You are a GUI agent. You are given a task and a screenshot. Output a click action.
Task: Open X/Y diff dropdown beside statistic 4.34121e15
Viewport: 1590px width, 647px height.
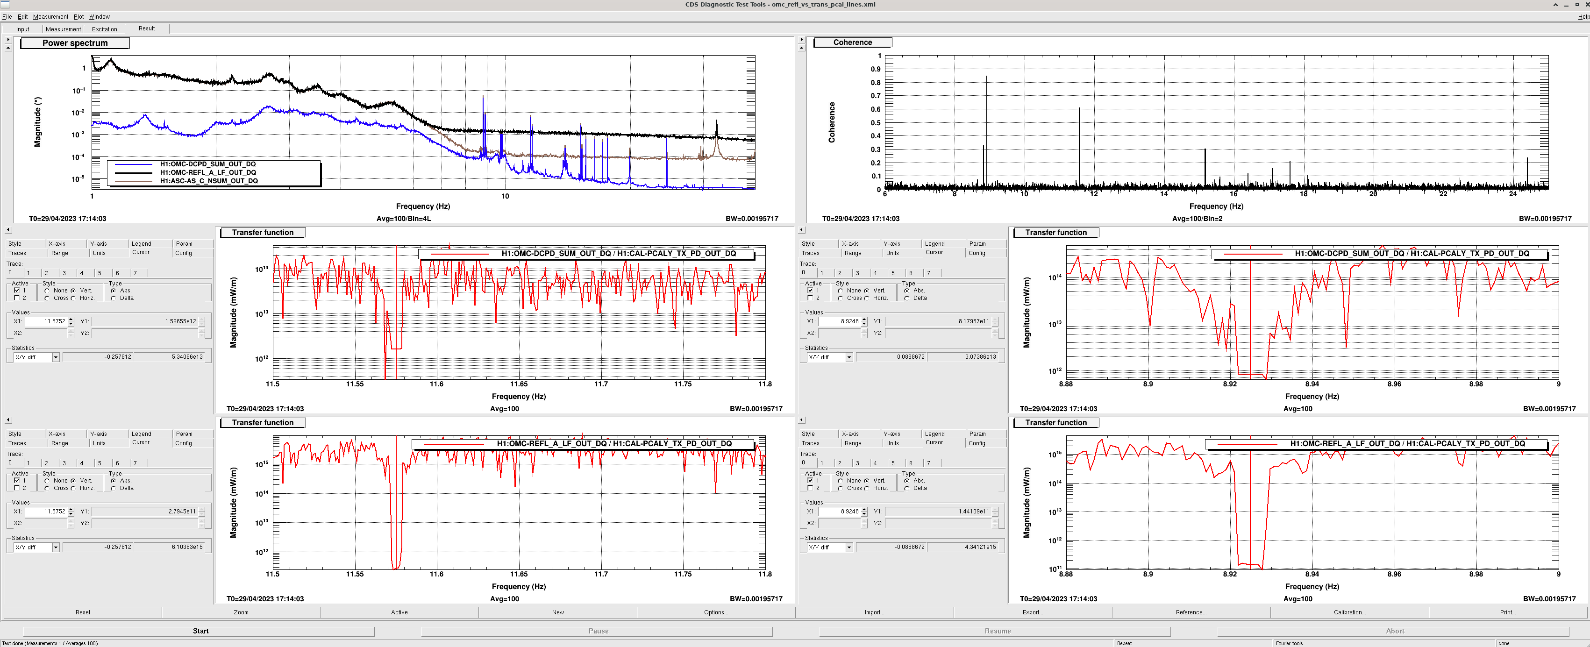click(849, 547)
